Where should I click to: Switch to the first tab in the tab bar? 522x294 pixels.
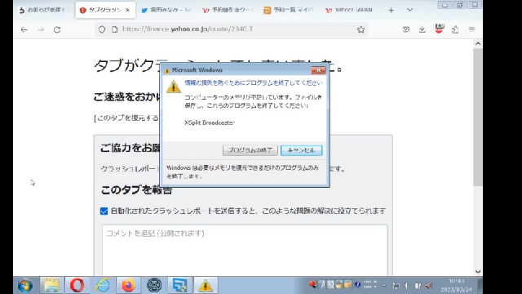point(44,10)
